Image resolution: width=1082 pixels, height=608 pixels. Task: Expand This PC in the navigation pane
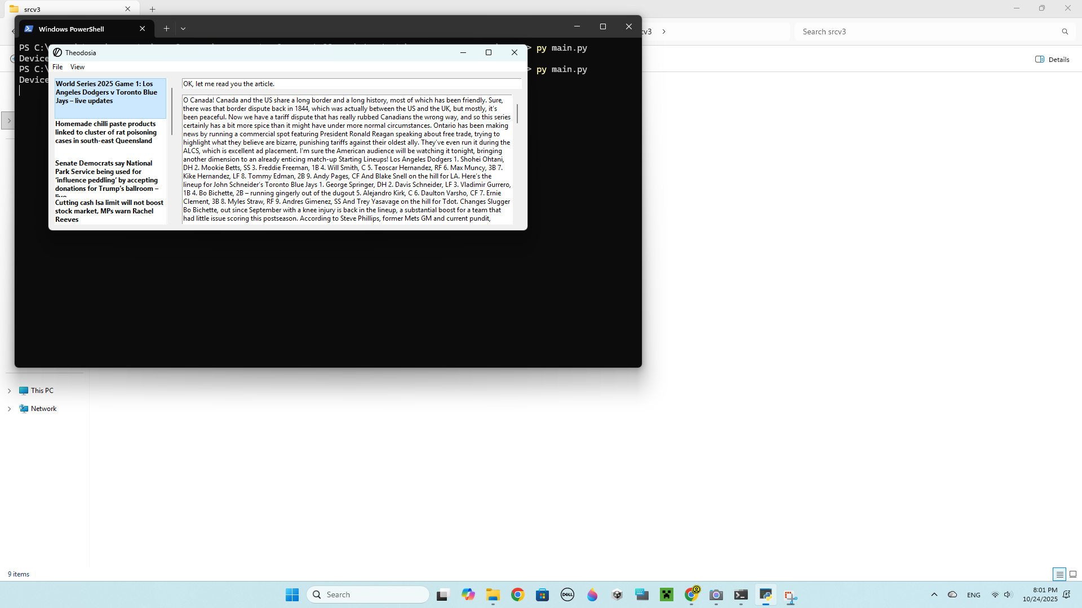point(10,390)
